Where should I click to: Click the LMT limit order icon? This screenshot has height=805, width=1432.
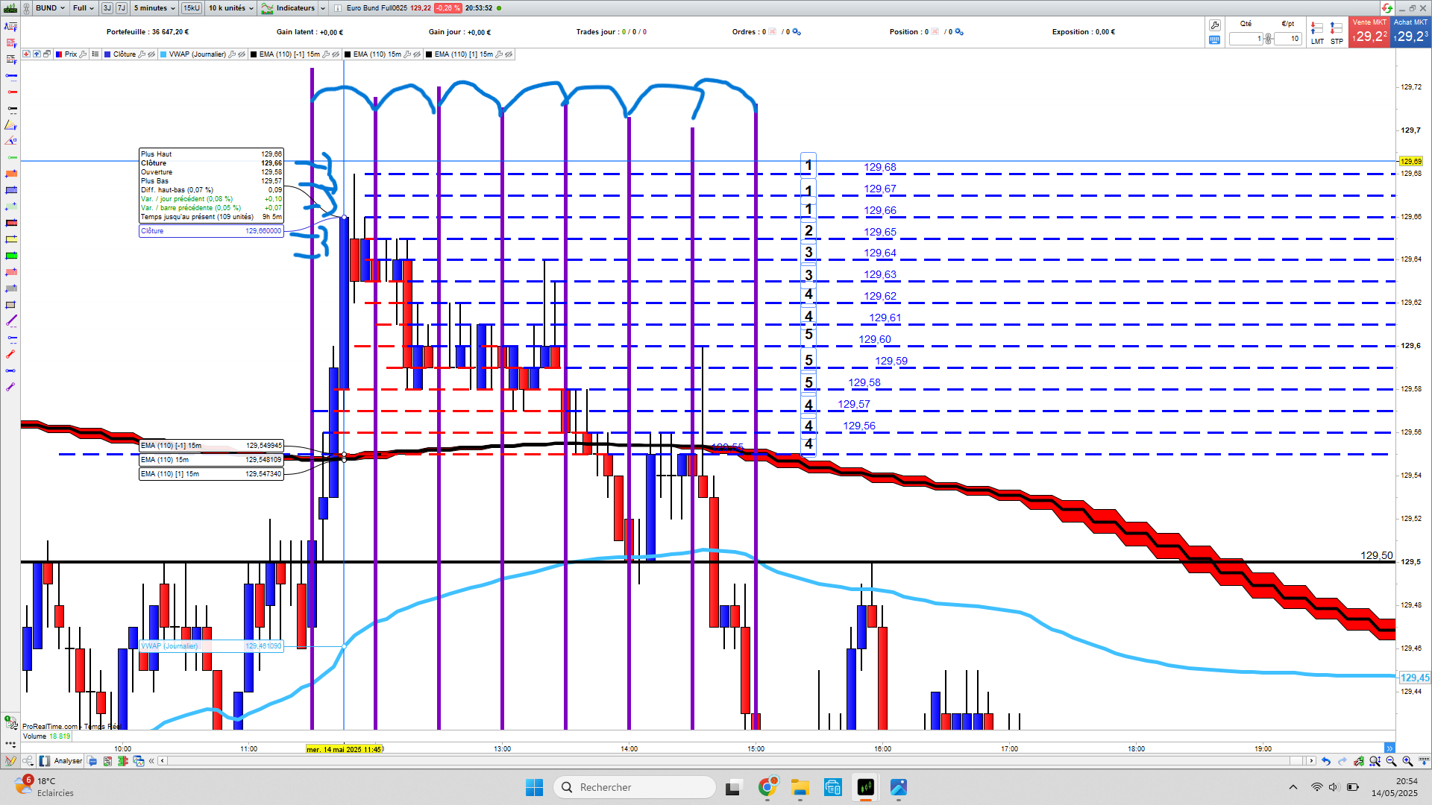pos(1317,30)
